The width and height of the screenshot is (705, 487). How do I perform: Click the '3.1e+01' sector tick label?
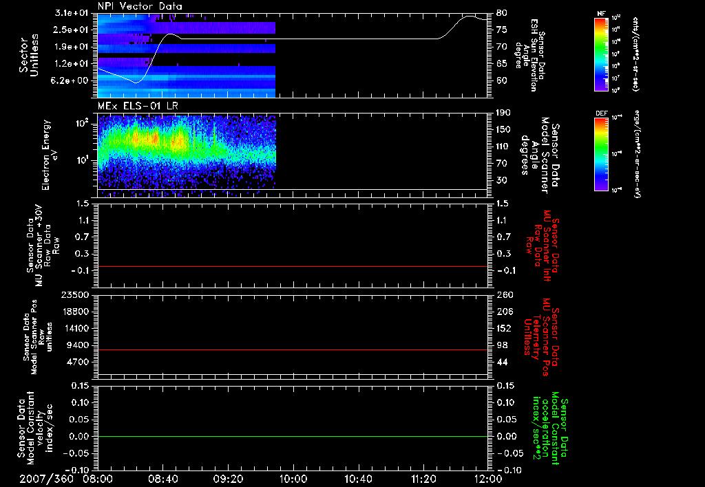[x=72, y=13]
